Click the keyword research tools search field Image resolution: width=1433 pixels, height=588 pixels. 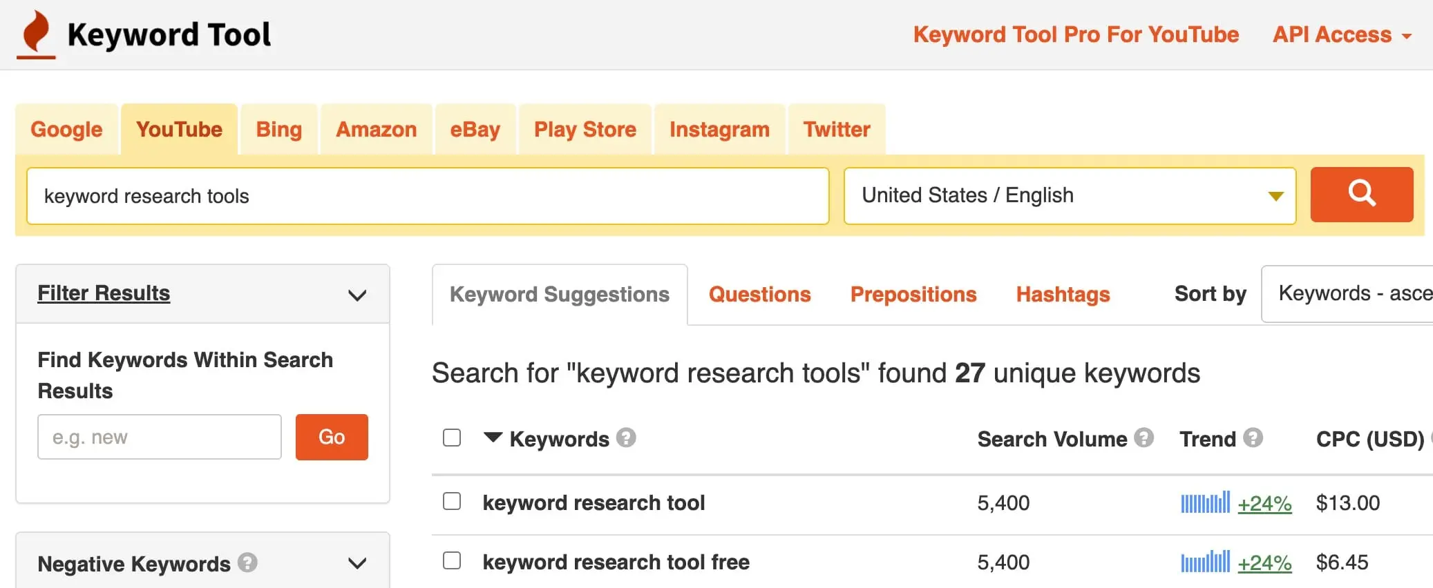pos(427,196)
